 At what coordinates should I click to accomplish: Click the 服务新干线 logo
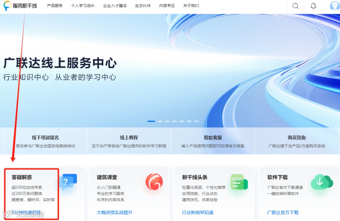[x=20, y=6]
